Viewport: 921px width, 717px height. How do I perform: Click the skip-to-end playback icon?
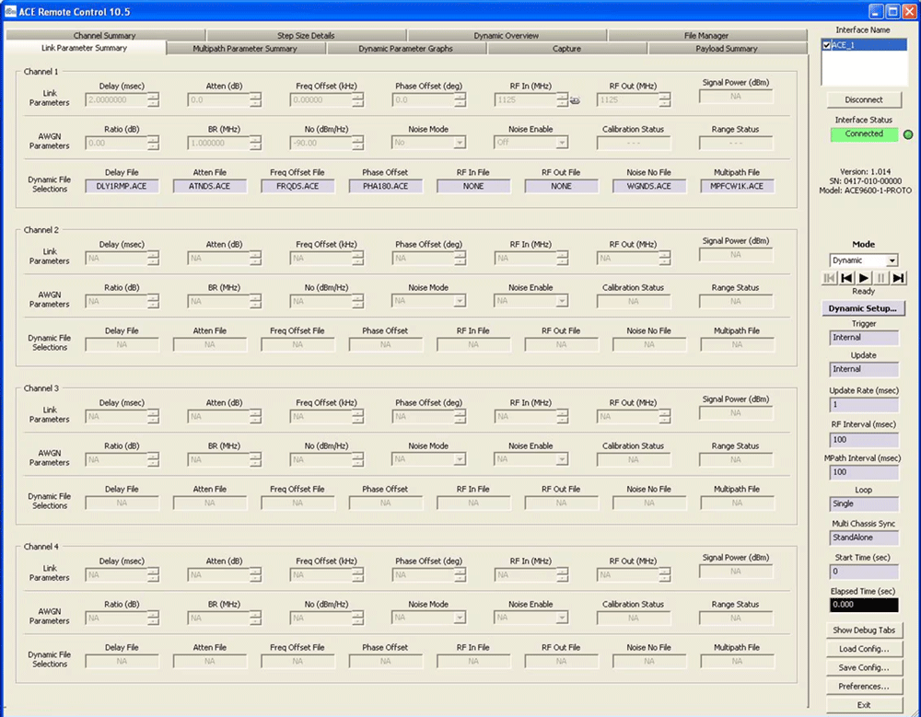click(x=898, y=277)
